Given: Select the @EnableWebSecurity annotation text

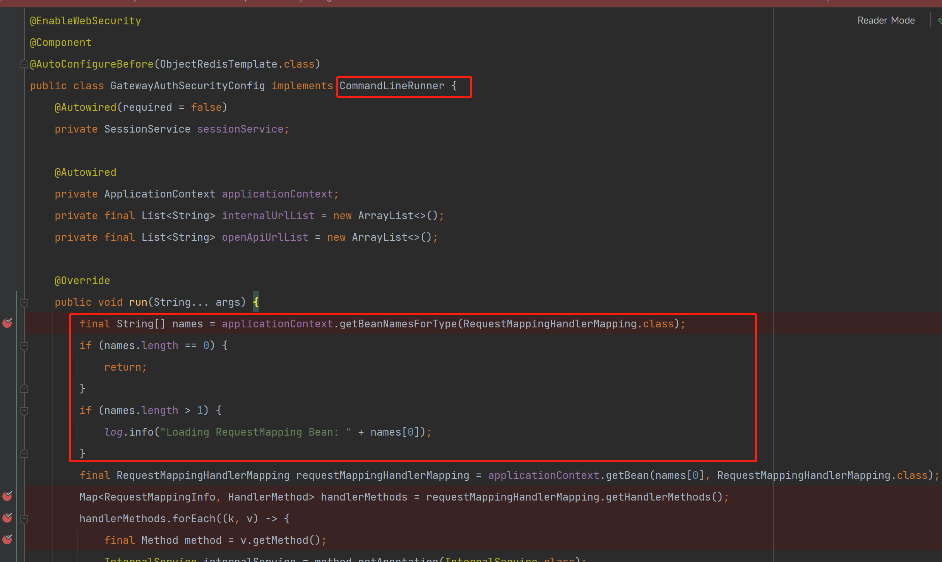Looking at the screenshot, I should tap(85, 20).
